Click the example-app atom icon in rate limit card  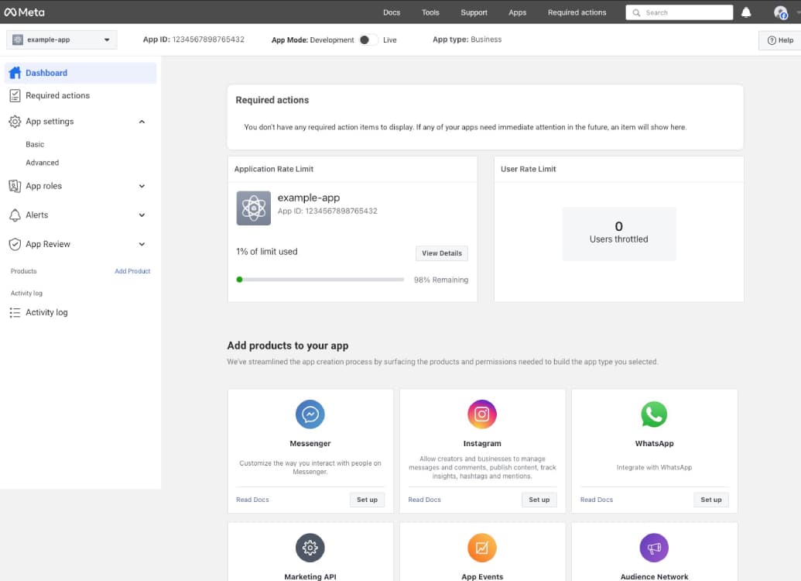pos(253,208)
